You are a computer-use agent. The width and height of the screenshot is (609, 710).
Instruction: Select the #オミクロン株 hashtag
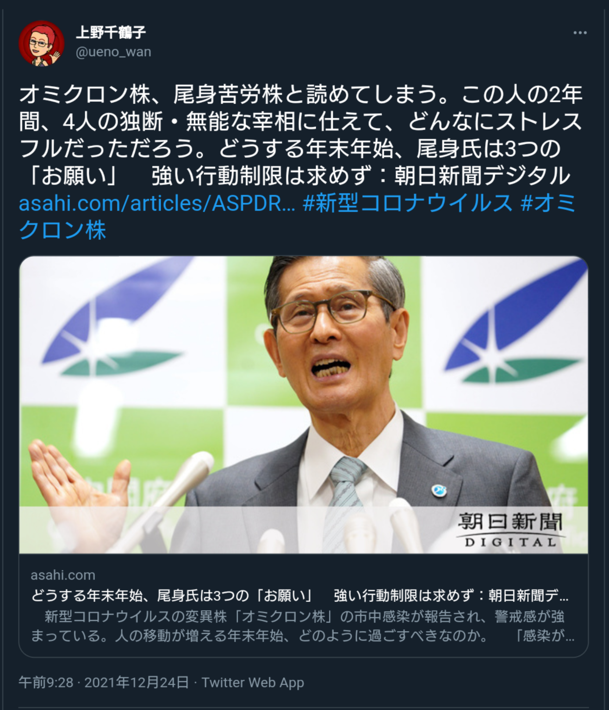coord(297,216)
